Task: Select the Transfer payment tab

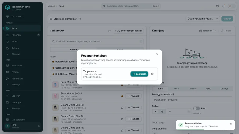Action: (192, 88)
